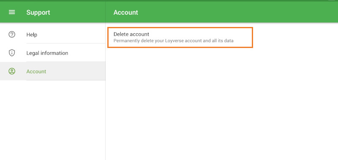Choose the Legal information row
Image resolution: width=338 pixels, height=160 pixels.
[x=52, y=53]
